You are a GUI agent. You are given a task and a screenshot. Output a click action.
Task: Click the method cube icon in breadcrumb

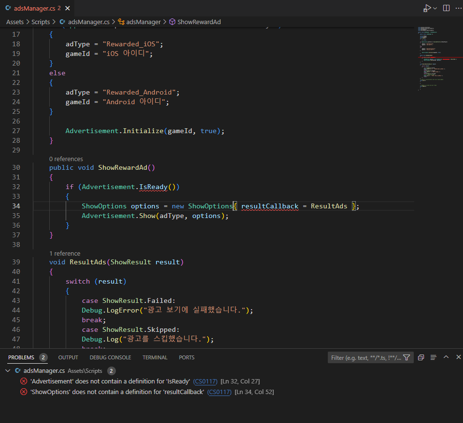[x=172, y=22]
